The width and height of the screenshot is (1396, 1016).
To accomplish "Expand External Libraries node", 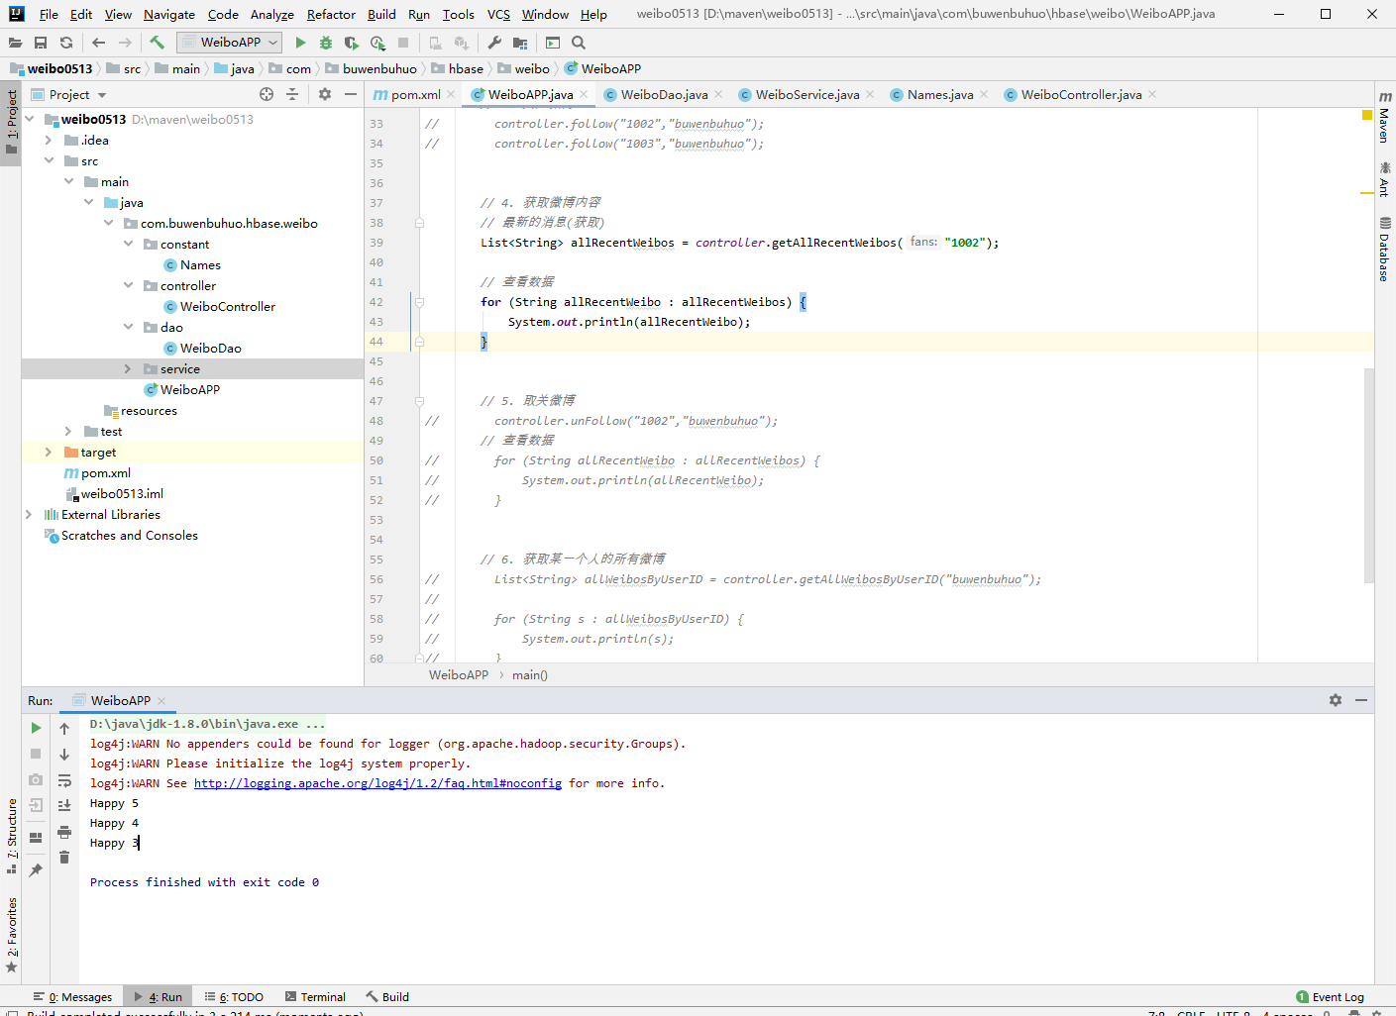I will (29, 514).
